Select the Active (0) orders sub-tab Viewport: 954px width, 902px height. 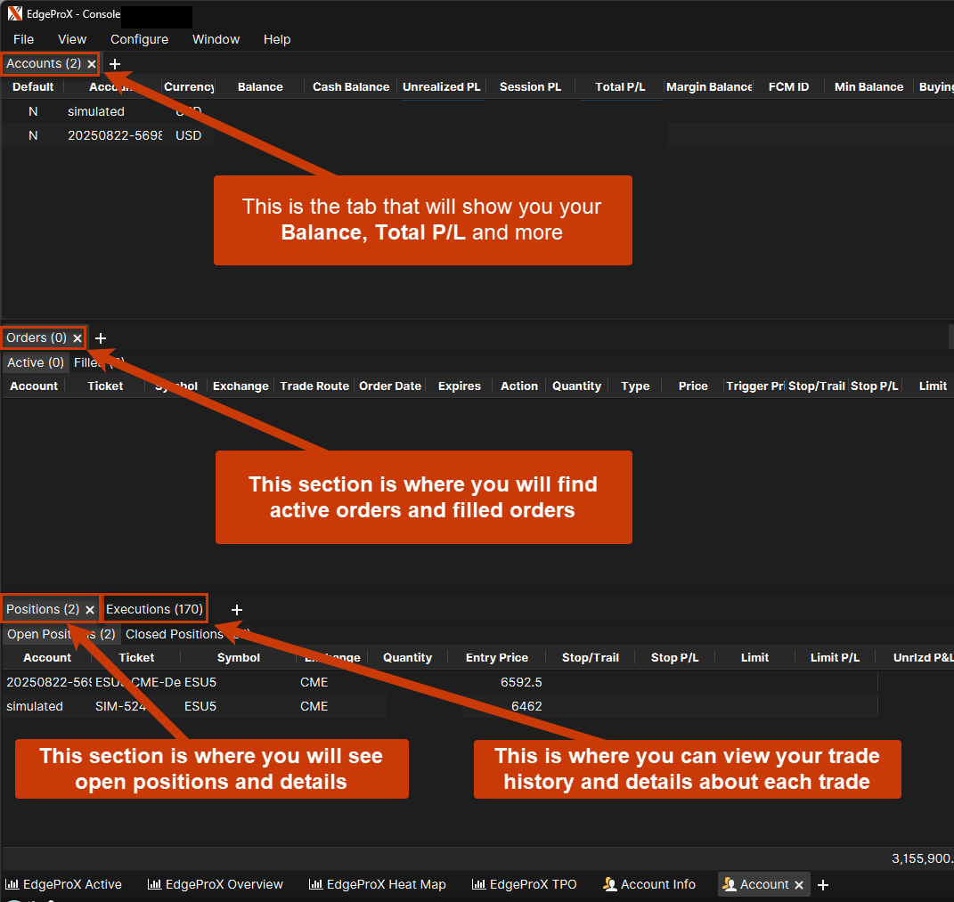(x=35, y=362)
